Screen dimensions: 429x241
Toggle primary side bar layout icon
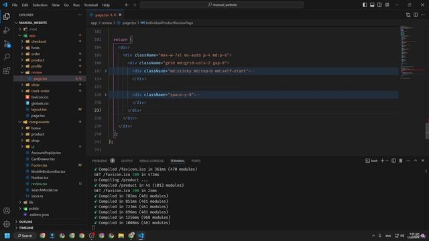pos(365,5)
